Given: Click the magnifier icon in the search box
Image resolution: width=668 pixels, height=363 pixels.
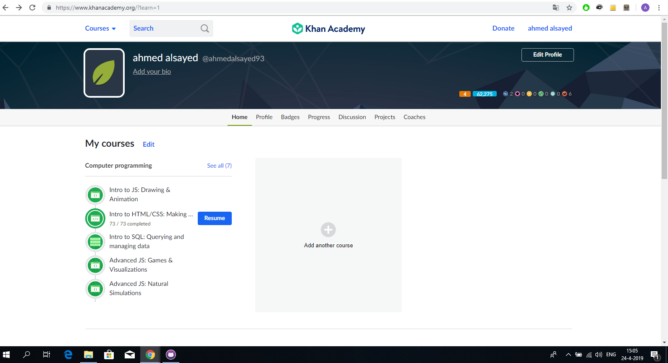Looking at the screenshot, I should [x=205, y=29].
